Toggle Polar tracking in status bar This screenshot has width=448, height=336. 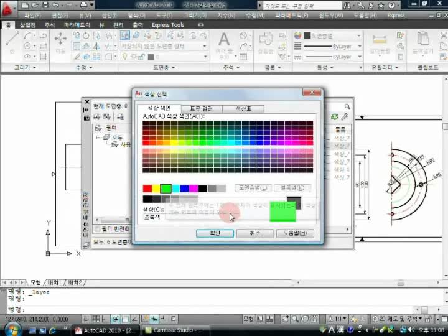115,319
